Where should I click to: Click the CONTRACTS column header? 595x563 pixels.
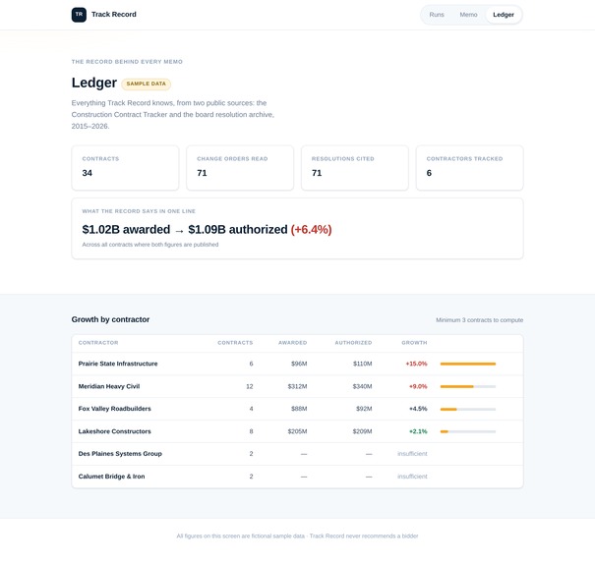(x=235, y=343)
